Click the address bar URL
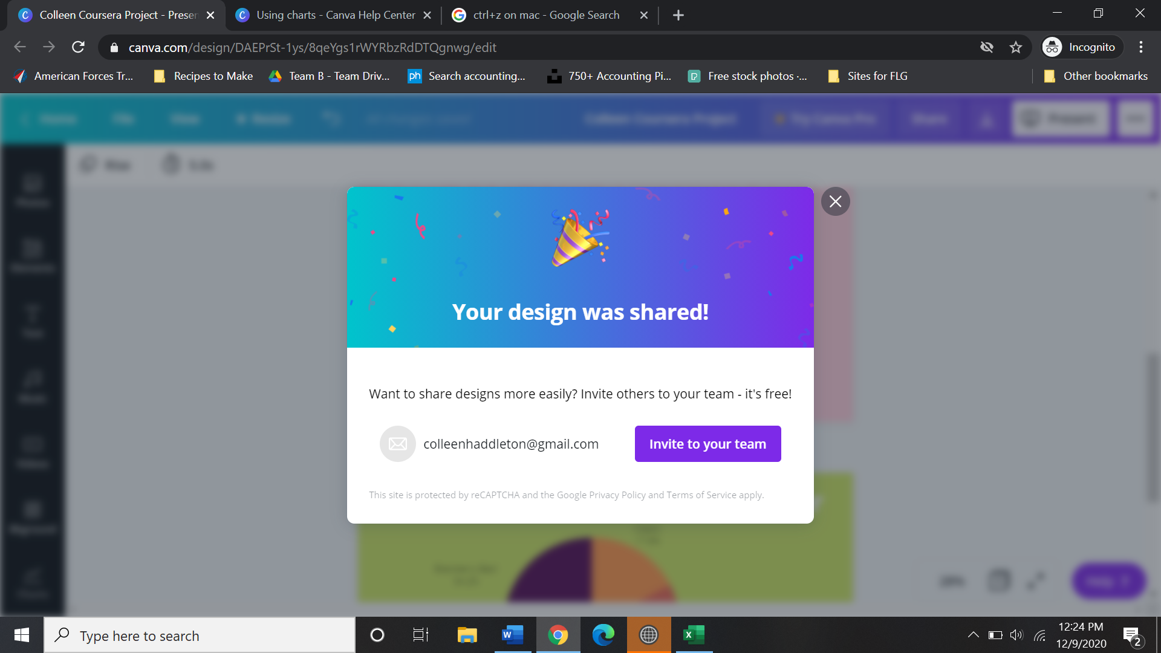 [312, 47]
